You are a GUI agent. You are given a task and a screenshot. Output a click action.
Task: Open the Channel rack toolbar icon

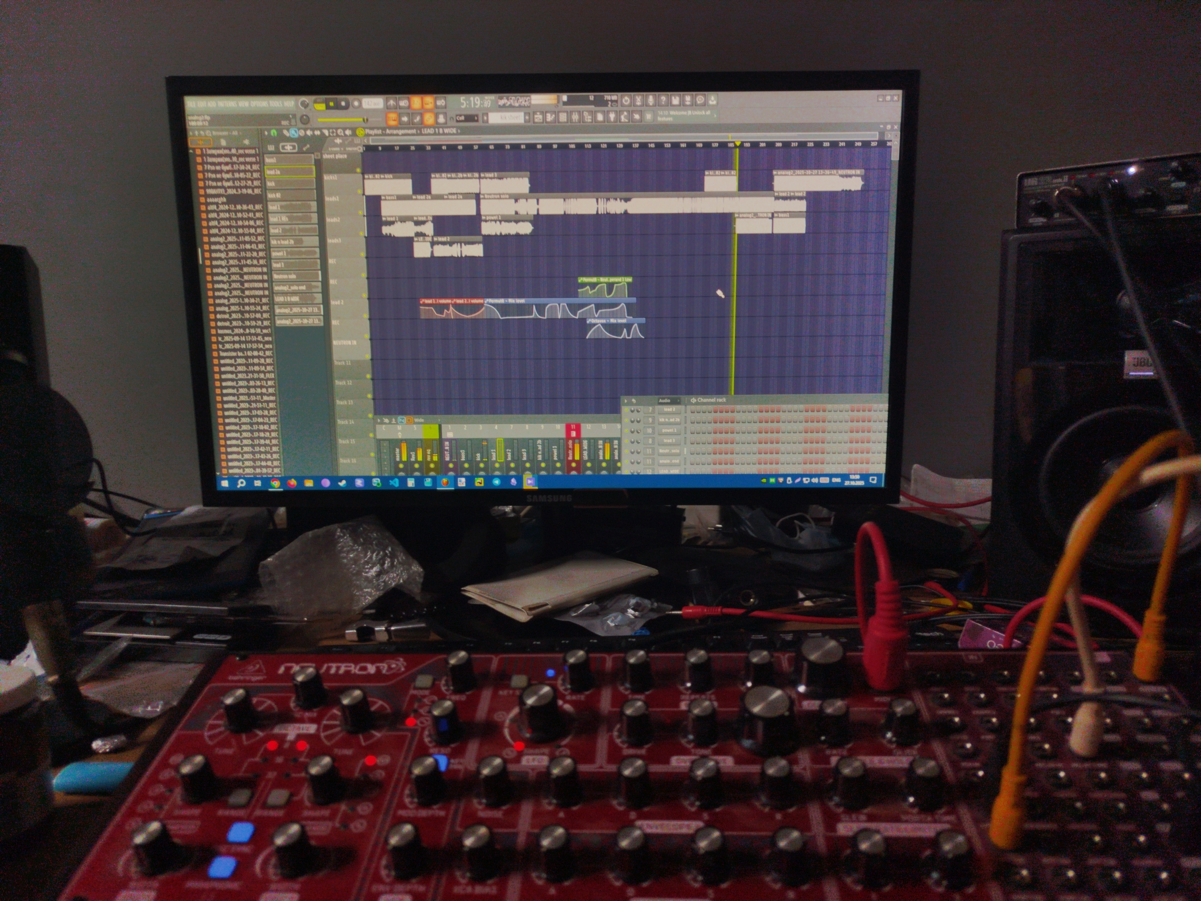click(563, 117)
